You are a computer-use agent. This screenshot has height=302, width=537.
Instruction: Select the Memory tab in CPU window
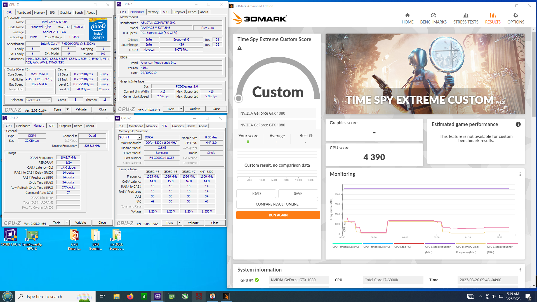(x=39, y=13)
